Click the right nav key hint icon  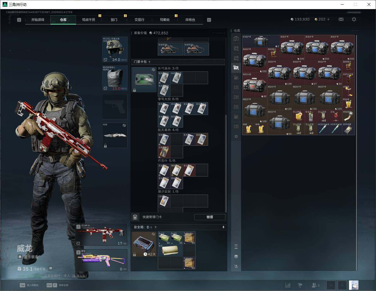click(x=209, y=20)
